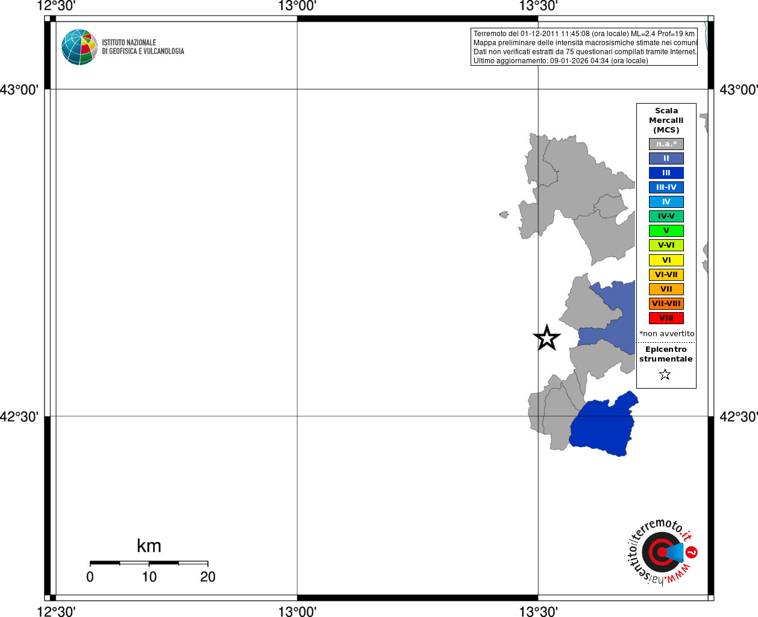The image size is (758, 617).
Task: Select the IV intensity legend swatch
Action: [666, 202]
